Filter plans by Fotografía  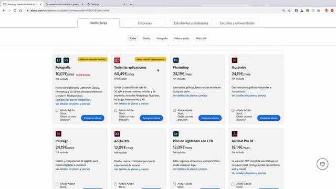(x=162, y=38)
